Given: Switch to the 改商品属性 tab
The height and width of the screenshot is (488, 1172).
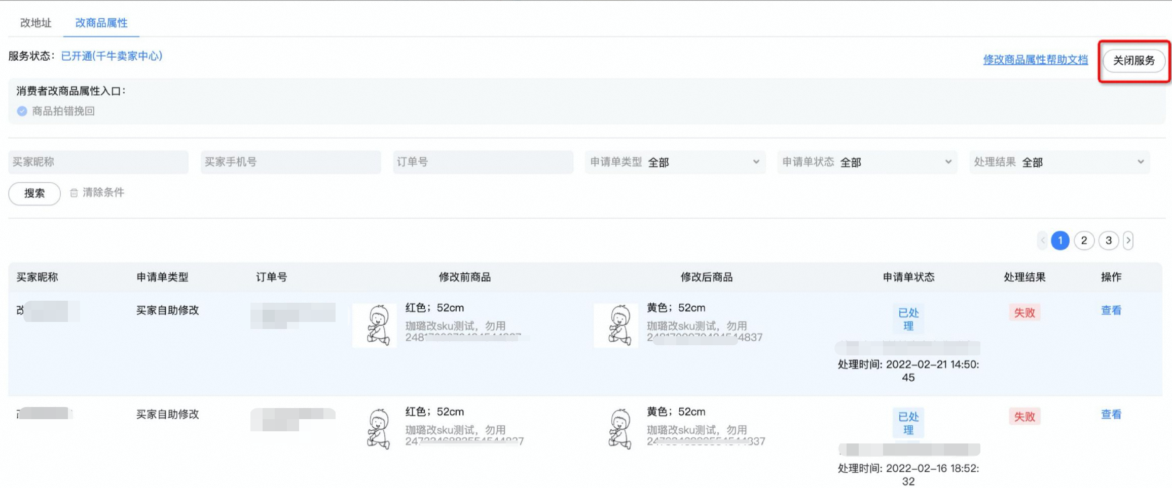Looking at the screenshot, I should [x=101, y=23].
